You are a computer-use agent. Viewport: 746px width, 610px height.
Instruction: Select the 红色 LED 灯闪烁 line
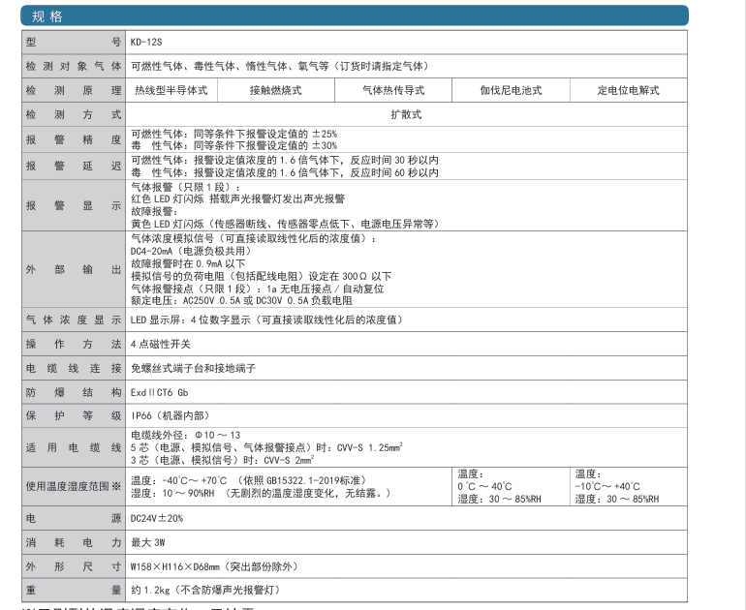click(238, 198)
